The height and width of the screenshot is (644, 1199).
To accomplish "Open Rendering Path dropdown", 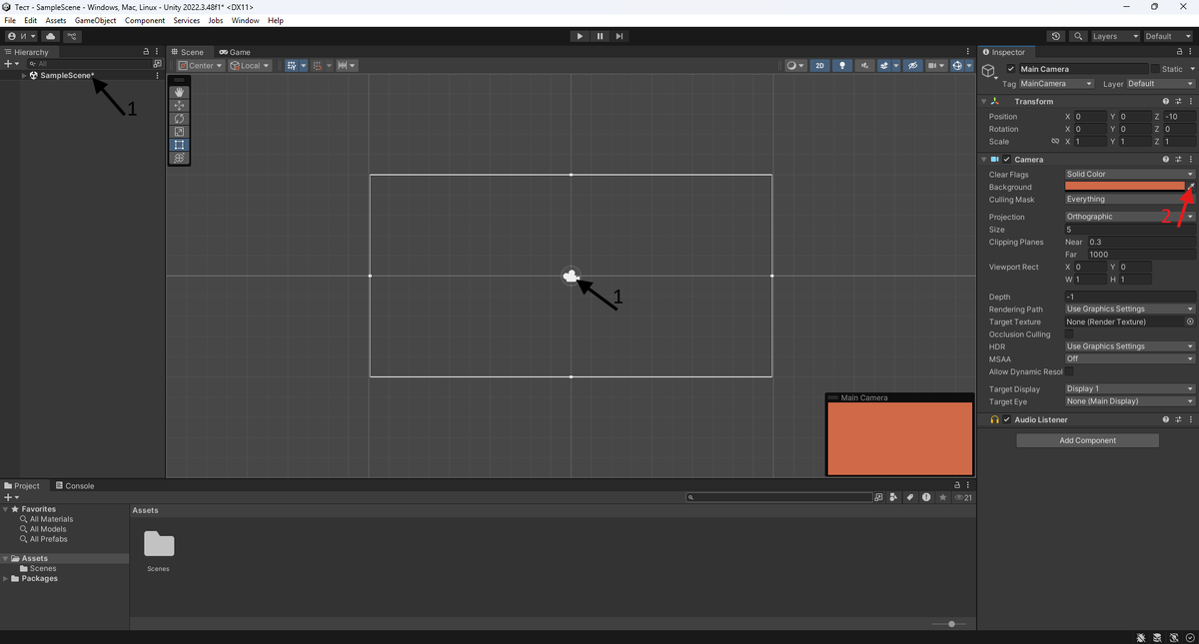I will coord(1129,309).
